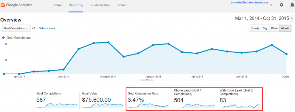This screenshot has width=295, height=112.
Task: Collapse the chart using the small arrow handle
Action: coord(147,80)
